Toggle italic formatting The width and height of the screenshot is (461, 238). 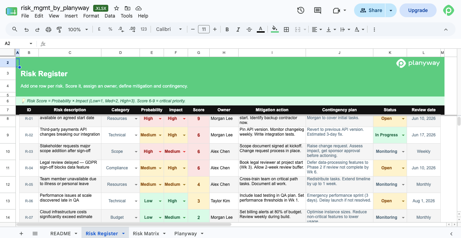tap(238, 30)
